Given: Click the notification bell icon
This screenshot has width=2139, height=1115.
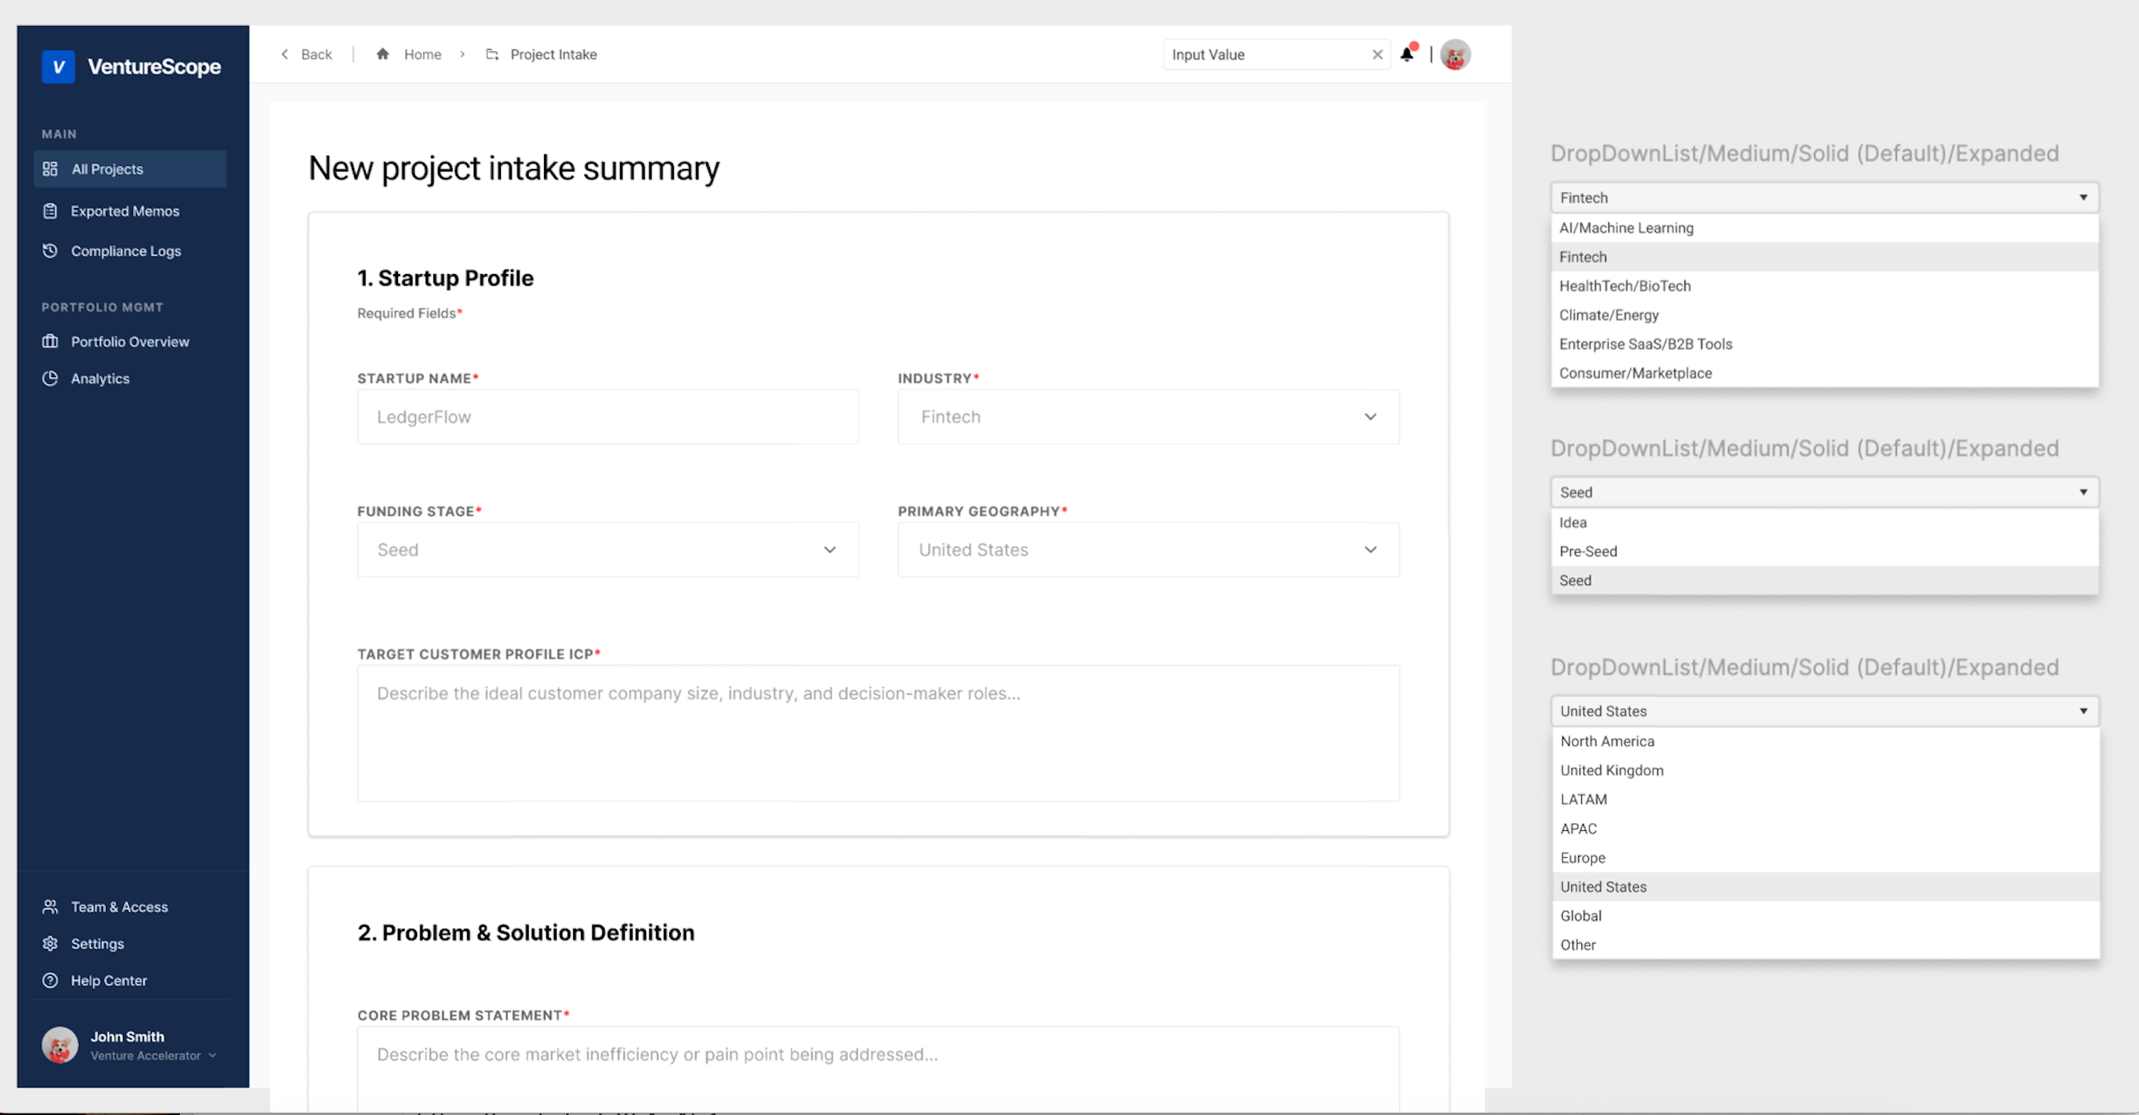Looking at the screenshot, I should click(x=1407, y=55).
